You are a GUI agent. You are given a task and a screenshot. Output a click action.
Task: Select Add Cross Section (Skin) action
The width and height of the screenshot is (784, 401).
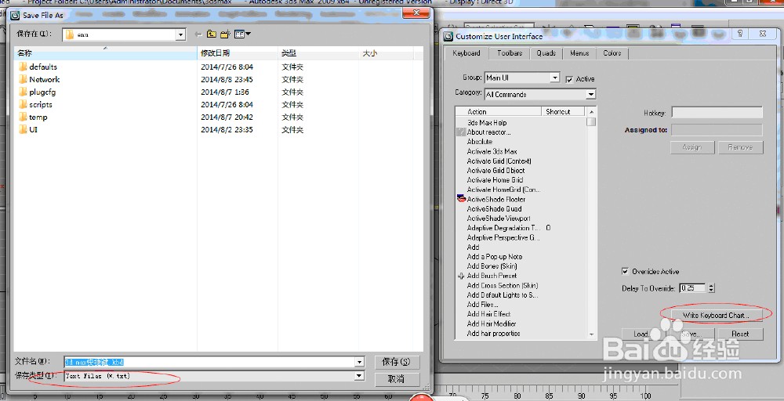(x=503, y=285)
